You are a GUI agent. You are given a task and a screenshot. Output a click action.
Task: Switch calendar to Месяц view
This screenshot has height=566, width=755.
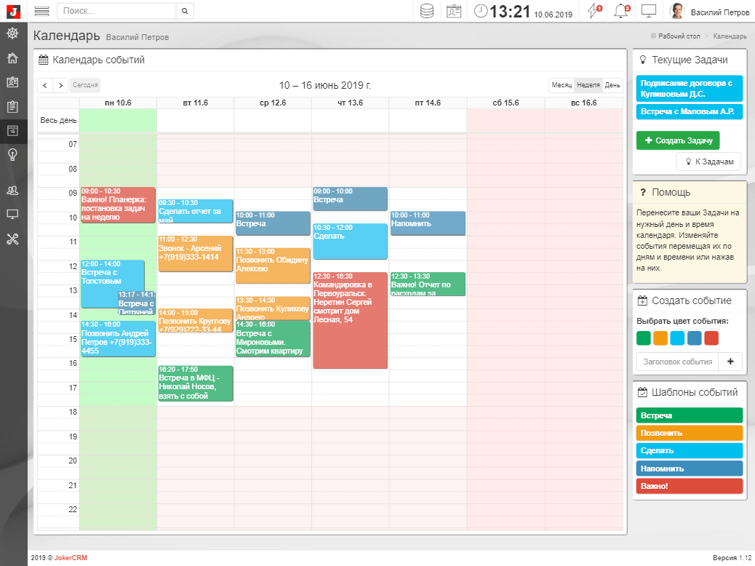(x=561, y=85)
